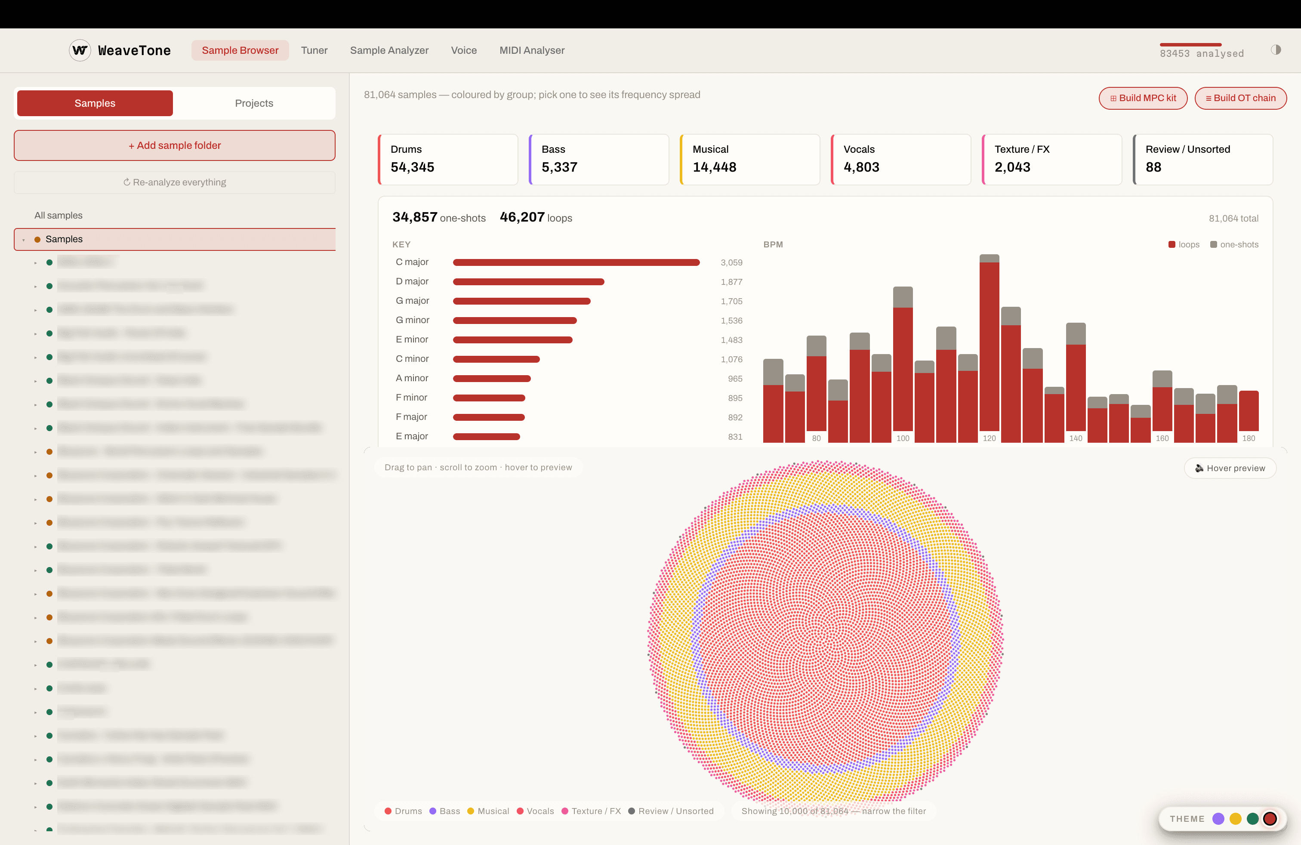Click the WeaveTone logo icon
Viewport: 1301px width, 845px height.
point(80,50)
